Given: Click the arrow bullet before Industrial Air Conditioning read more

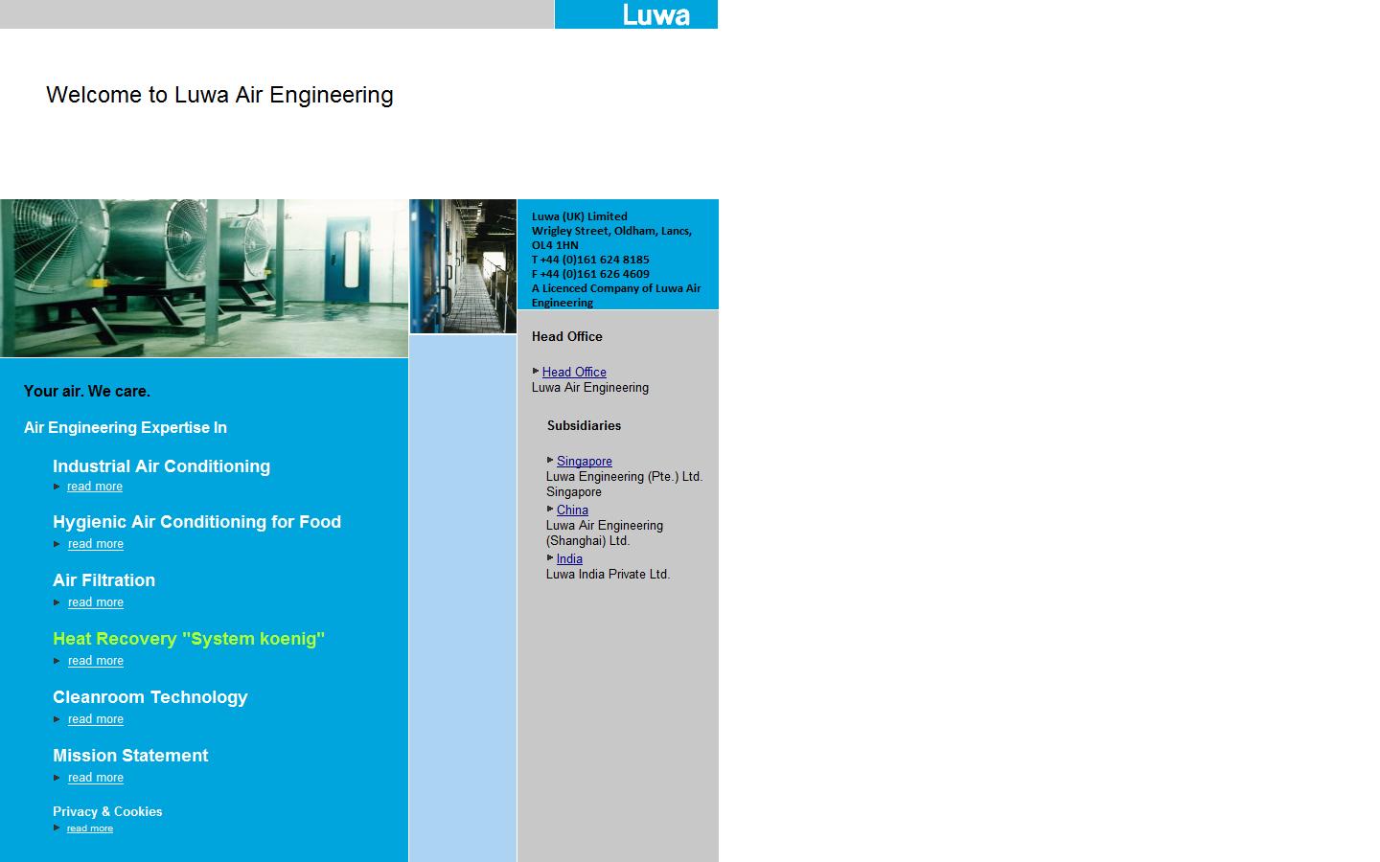Looking at the screenshot, I should pyautogui.click(x=57, y=487).
